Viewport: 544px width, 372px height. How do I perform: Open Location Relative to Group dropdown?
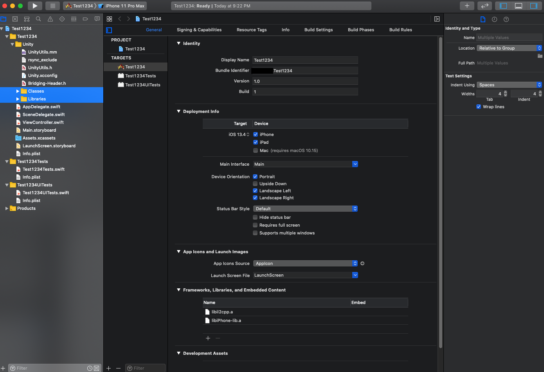coord(509,48)
